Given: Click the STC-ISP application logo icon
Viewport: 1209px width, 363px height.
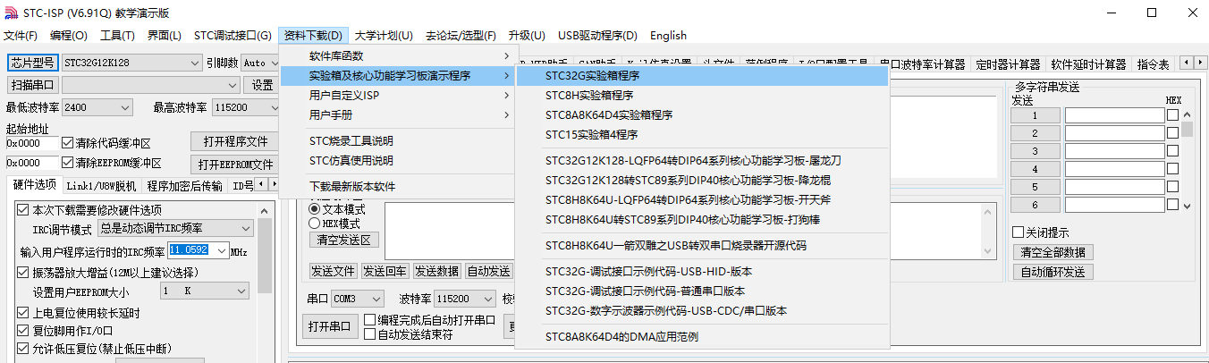Looking at the screenshot, I should pyautogui.click(x=11, y=13).
